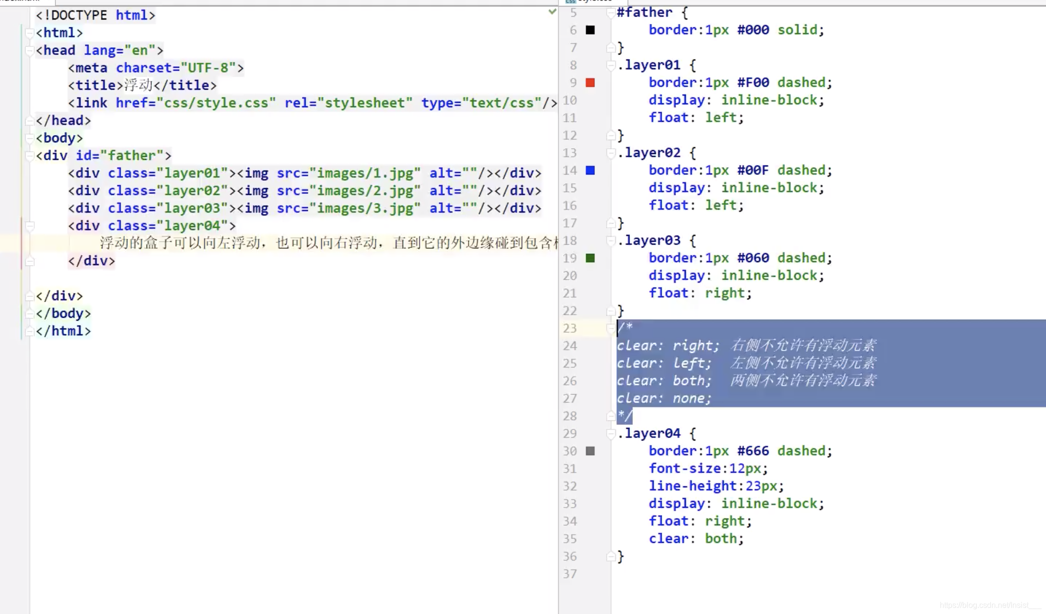Screen dimensions: 1046x614
Task: Click the closing </body> tag
Action: 63,314
